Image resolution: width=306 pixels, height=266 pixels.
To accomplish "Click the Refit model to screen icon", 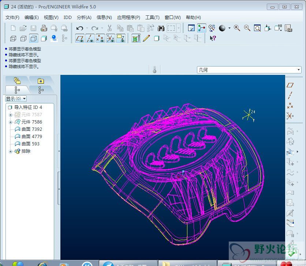I will click(257, 28).
